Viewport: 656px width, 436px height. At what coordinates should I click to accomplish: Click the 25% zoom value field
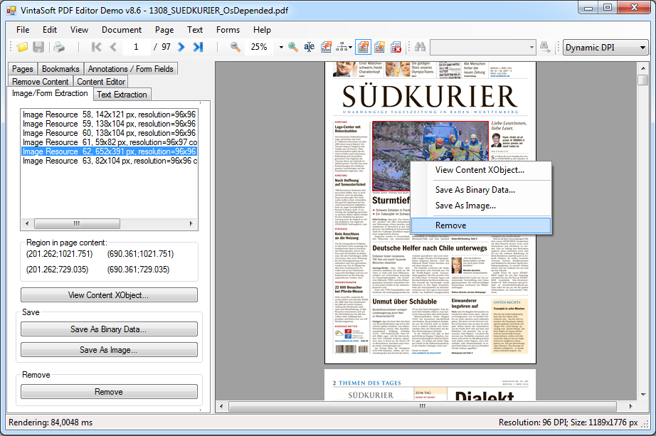(260, 47)
